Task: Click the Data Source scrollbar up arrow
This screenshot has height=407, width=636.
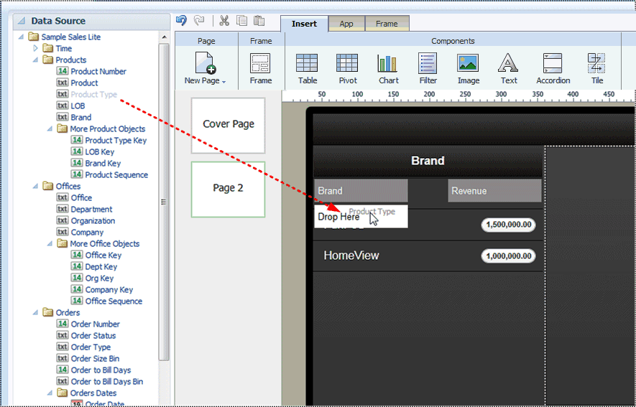Action: click(164, 37)
